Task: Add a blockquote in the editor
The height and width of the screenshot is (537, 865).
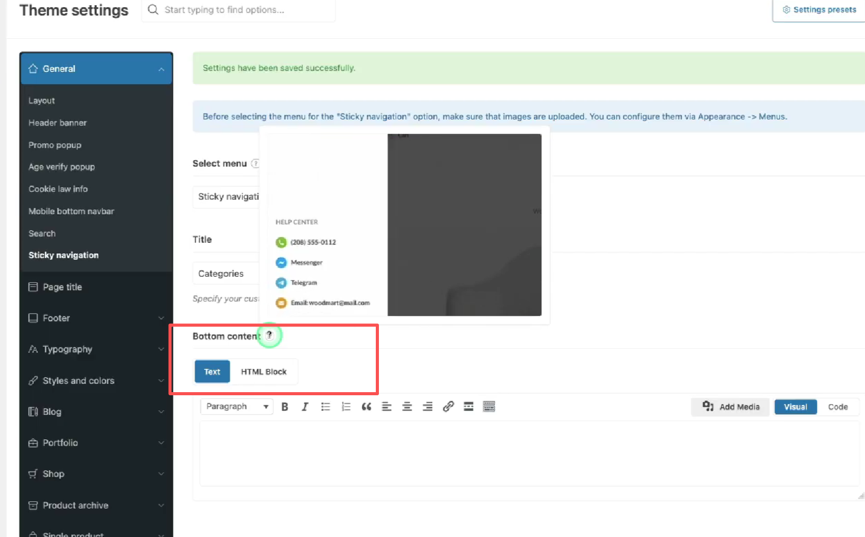Action: 366,407
